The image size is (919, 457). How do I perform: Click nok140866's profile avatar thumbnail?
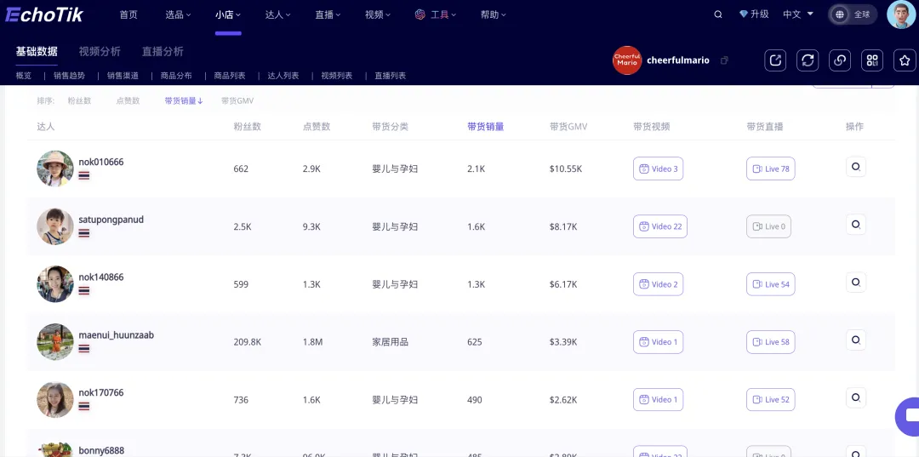[x=55, y=284]
